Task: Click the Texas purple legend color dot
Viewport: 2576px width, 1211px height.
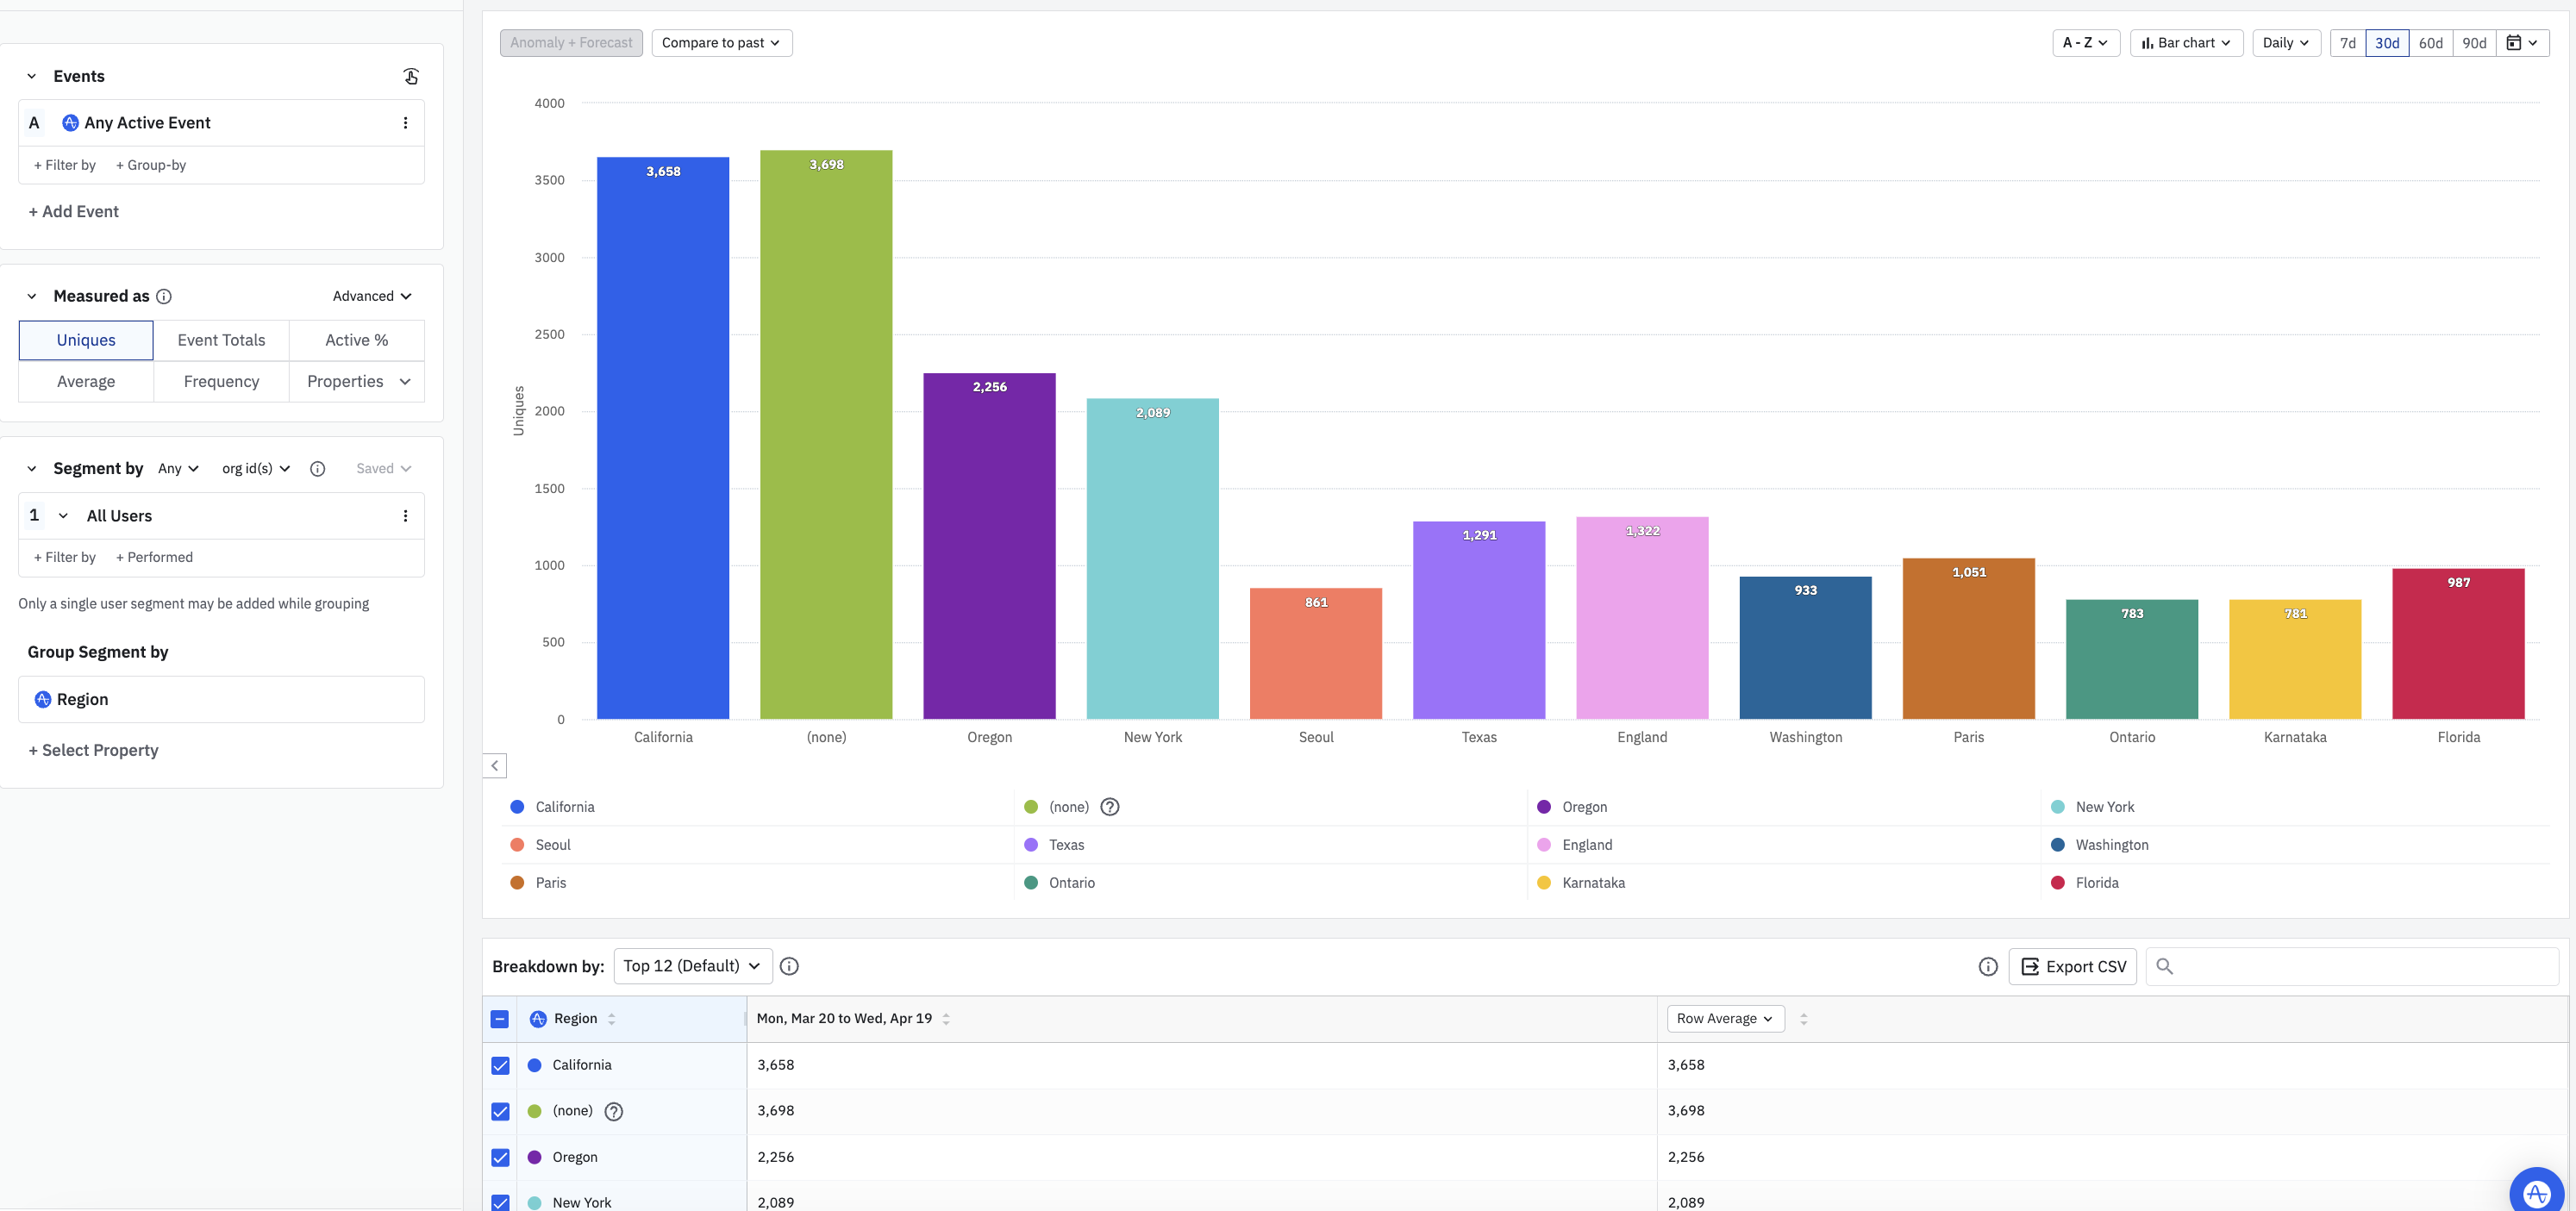Action: [1031, 845]
